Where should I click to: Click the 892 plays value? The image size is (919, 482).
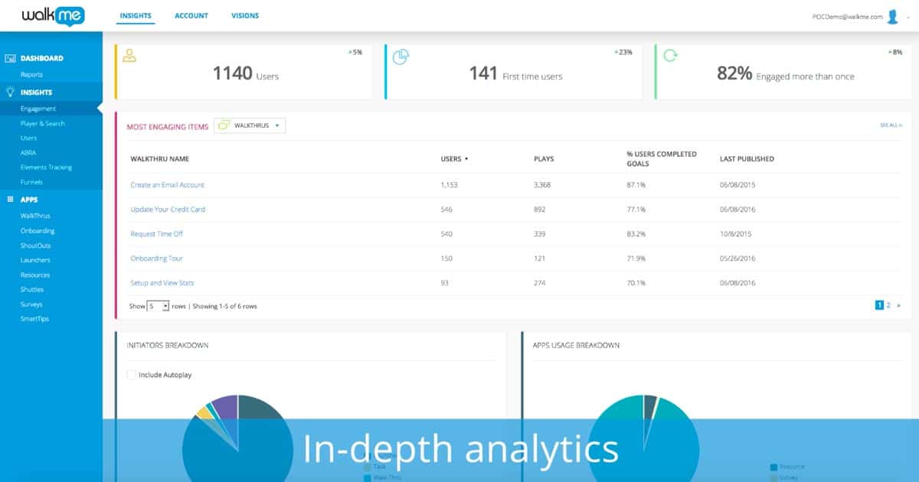point(540,210)
